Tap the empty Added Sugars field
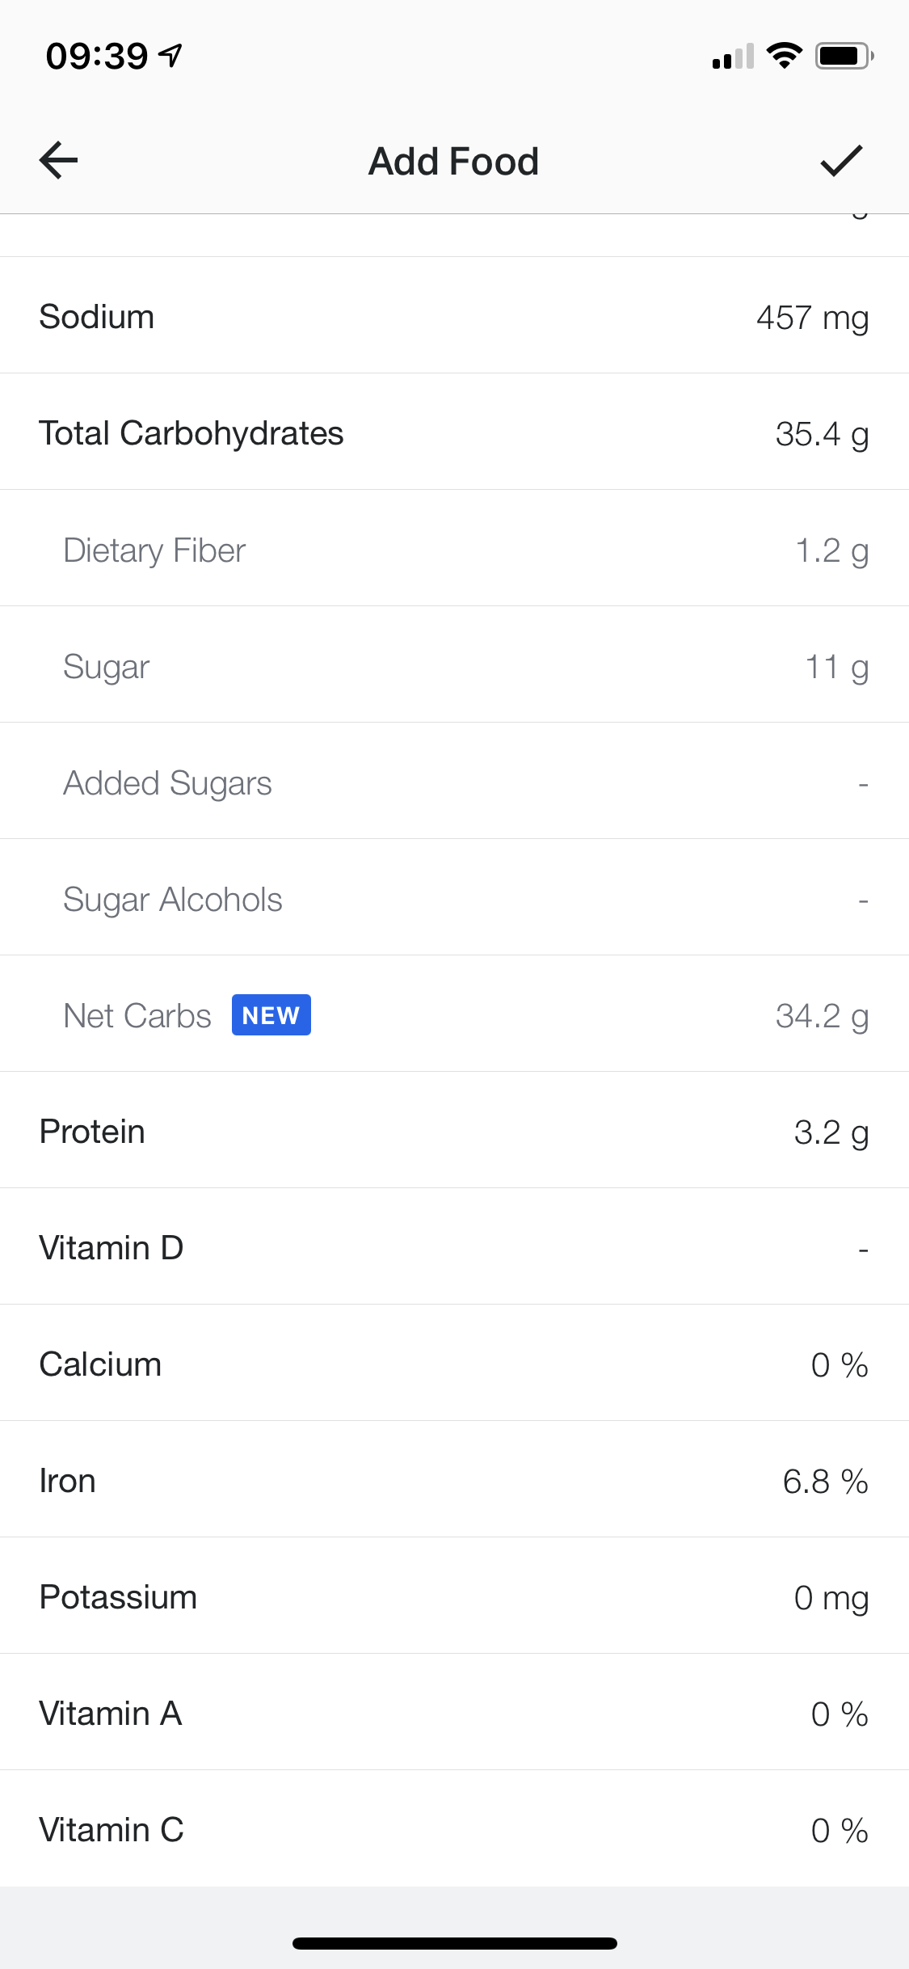The image size is (909, 1969). (x=863, y=784)
